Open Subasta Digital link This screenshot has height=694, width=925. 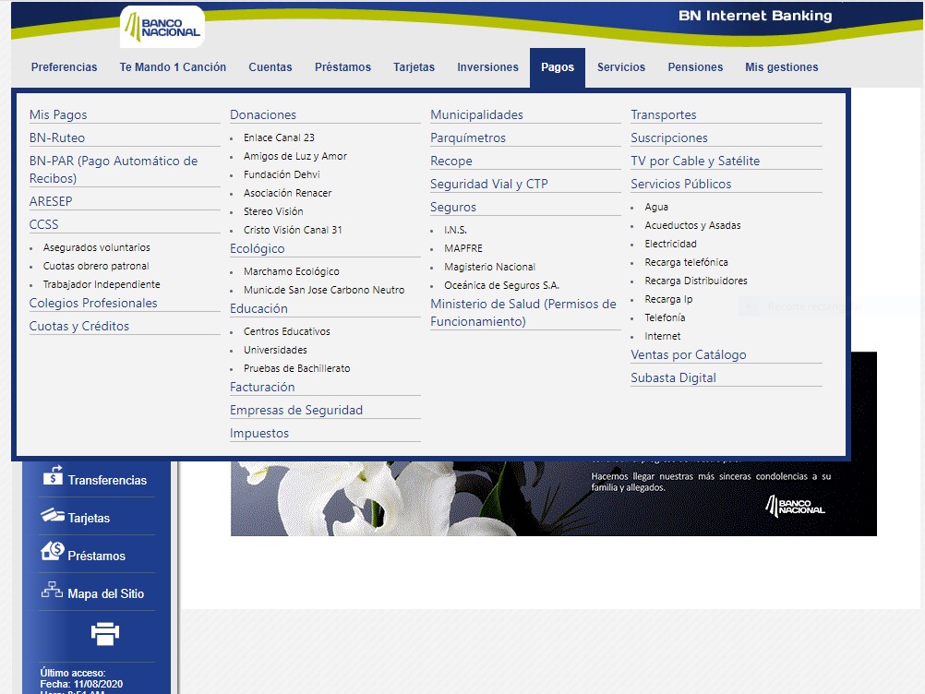point(673,377)
